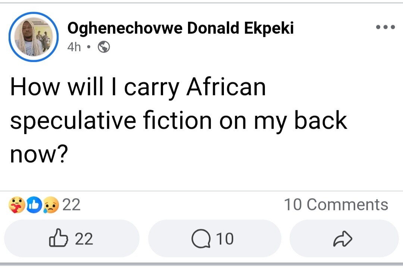Click the 4h post timestamp
This screenshot has height=268, width=403.
[x=74, y=47]
